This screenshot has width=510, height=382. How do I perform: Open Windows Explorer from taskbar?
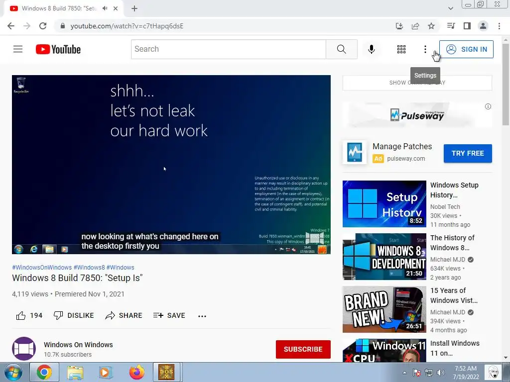[x=75, y=372]
